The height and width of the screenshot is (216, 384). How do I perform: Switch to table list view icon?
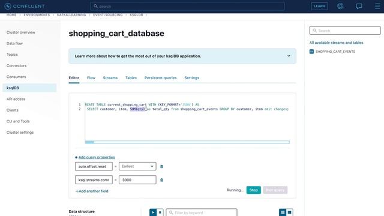(x=283, y=212)
